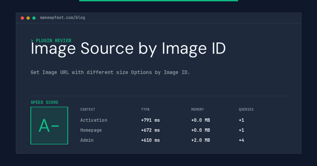Image resolution: width=317 pixels, height=166 pixels.
Task: Click the Activation queries value +1
Action: click(241, 120)
